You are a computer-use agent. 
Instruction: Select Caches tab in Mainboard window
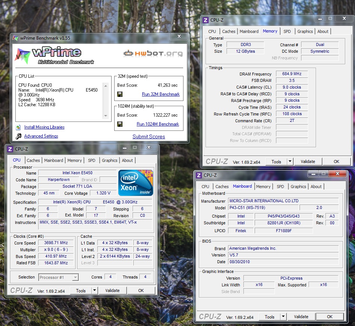pyautogui.click(x=222, y=187)
